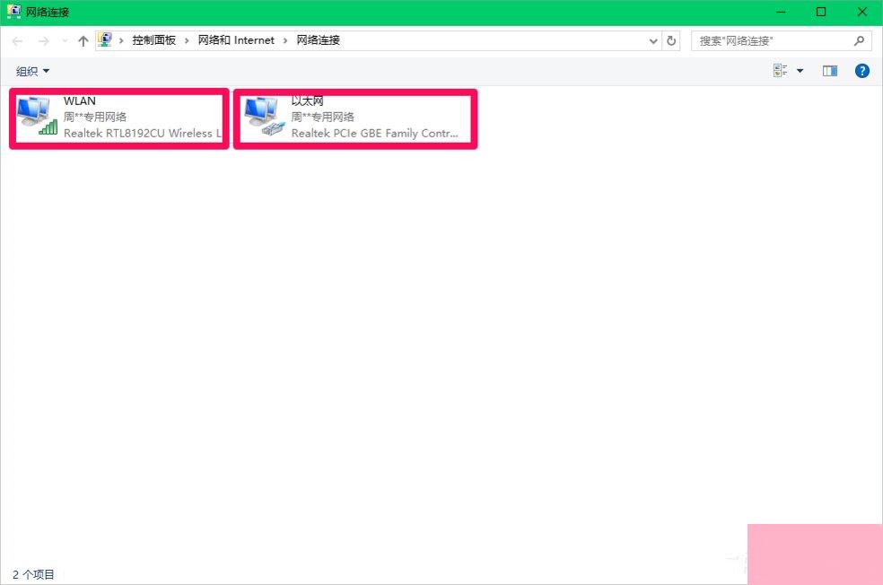This screenshot has width=883, height=585.
Task: Expand the chevron after 控制面板
Action: [187, 40]
